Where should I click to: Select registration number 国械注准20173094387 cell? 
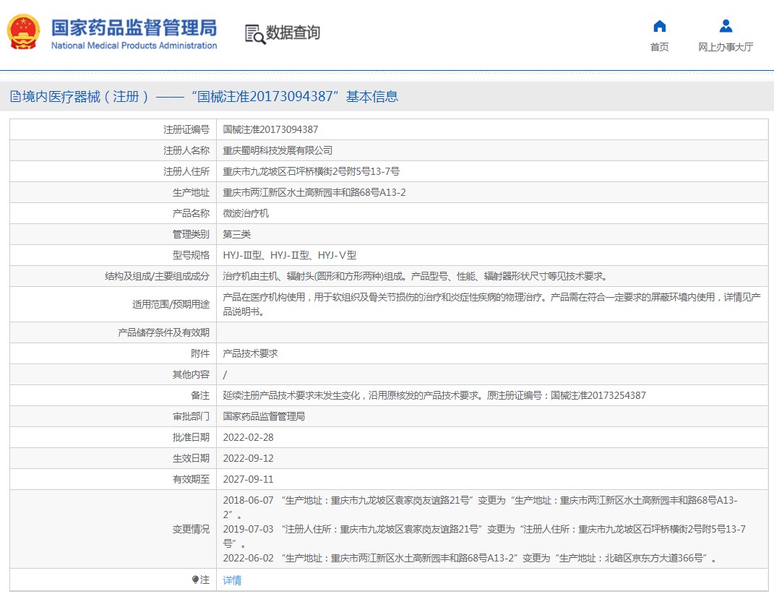click(270, 129)
